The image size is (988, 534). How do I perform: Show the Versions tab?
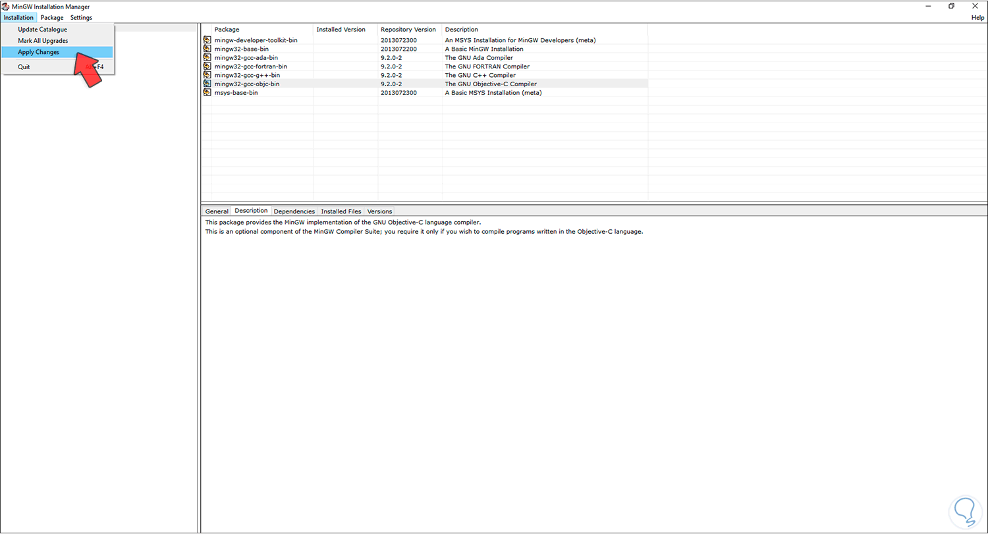379,211
